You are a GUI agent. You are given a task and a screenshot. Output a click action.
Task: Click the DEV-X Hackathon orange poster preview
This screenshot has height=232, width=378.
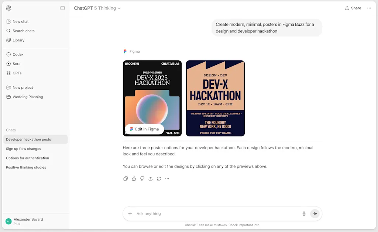click(215, 98)
